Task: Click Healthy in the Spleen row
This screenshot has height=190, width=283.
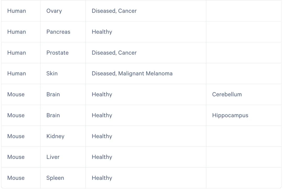Action: (x=102, y=178)
